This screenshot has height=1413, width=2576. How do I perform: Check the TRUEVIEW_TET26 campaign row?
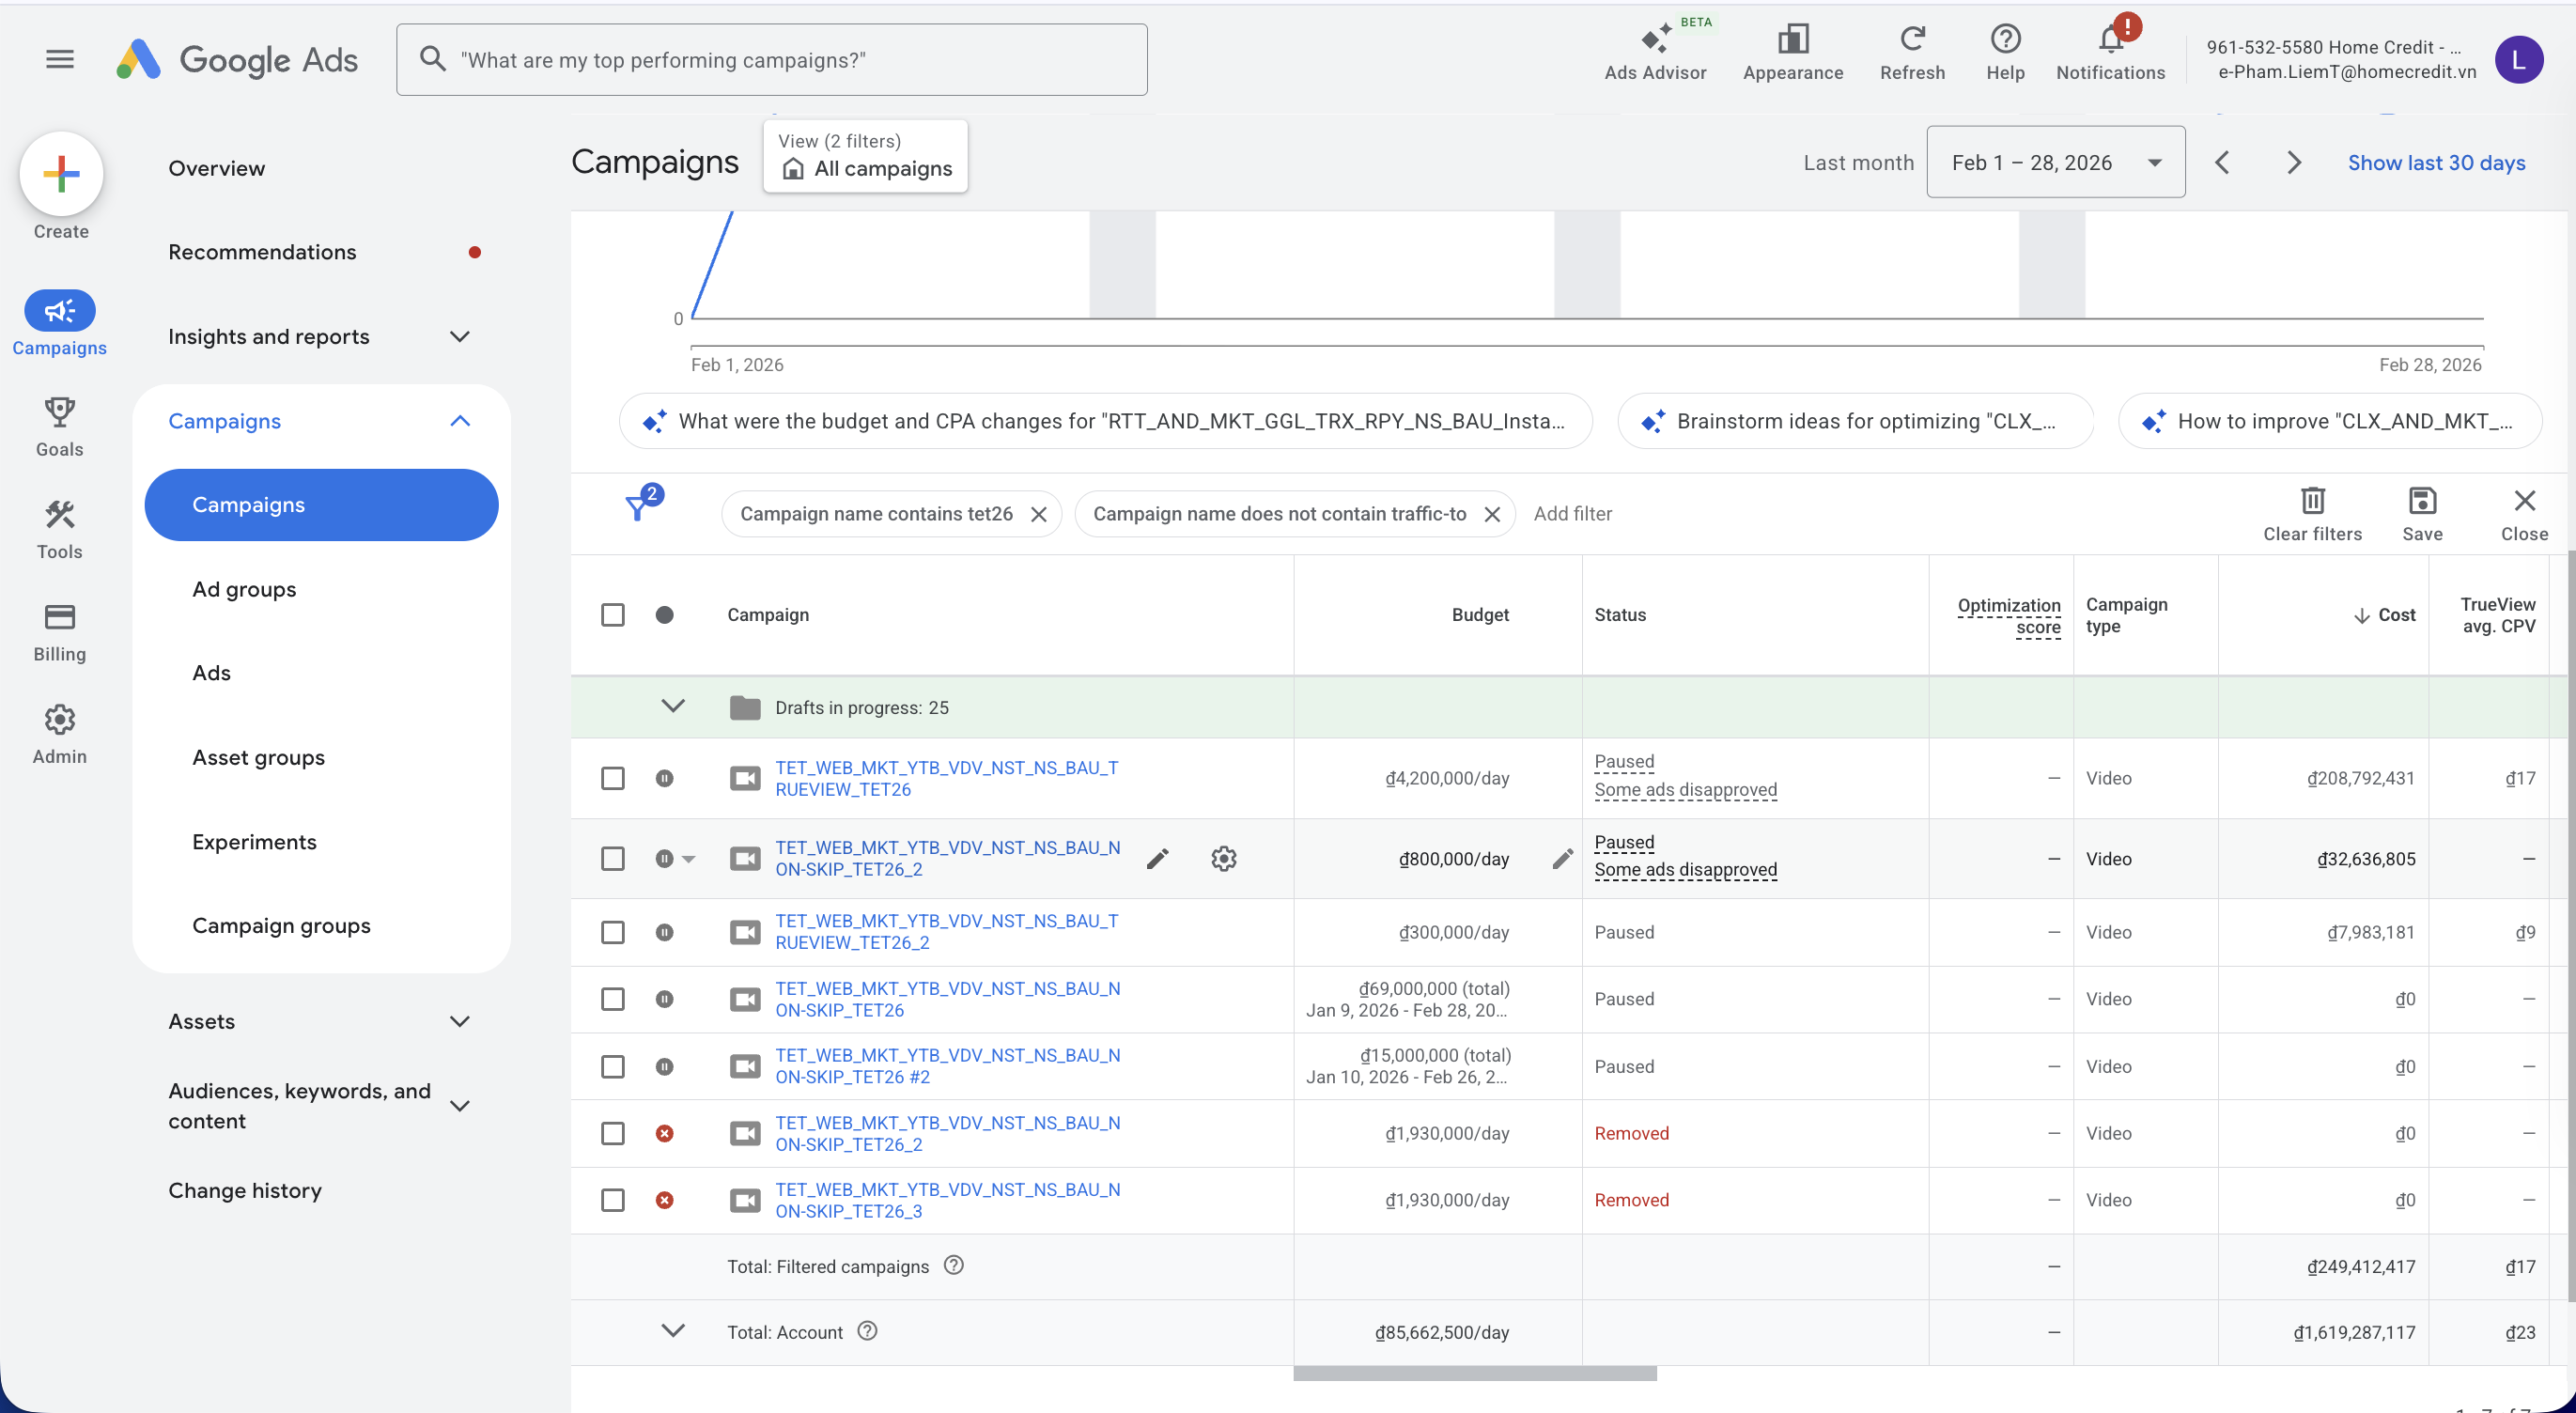tap(613, 778)
